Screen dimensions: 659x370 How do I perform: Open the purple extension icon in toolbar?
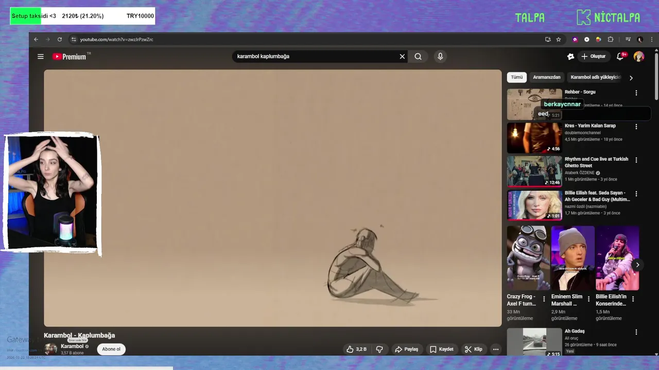[575, 40]
